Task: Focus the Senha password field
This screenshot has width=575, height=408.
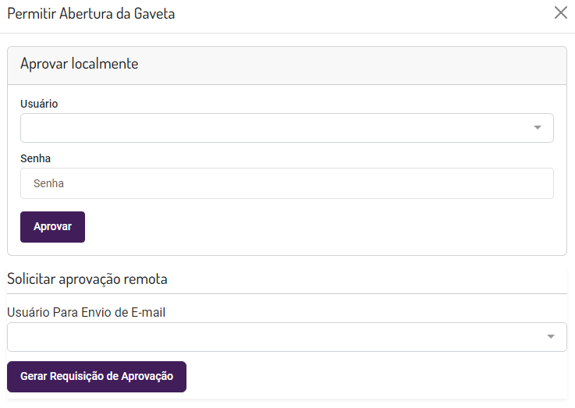Action: pos(286,183)
